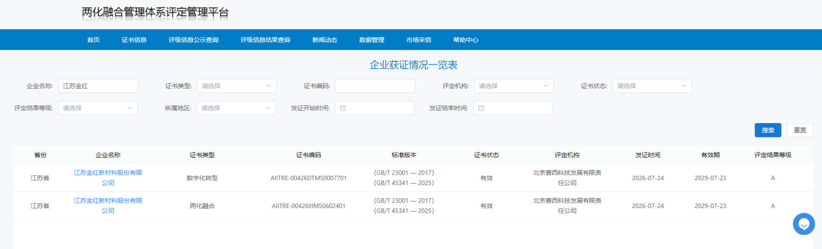Click the 重置 button
Viewport: 822px width, 249px height.
pyautogui.click(x=800, y=130)
